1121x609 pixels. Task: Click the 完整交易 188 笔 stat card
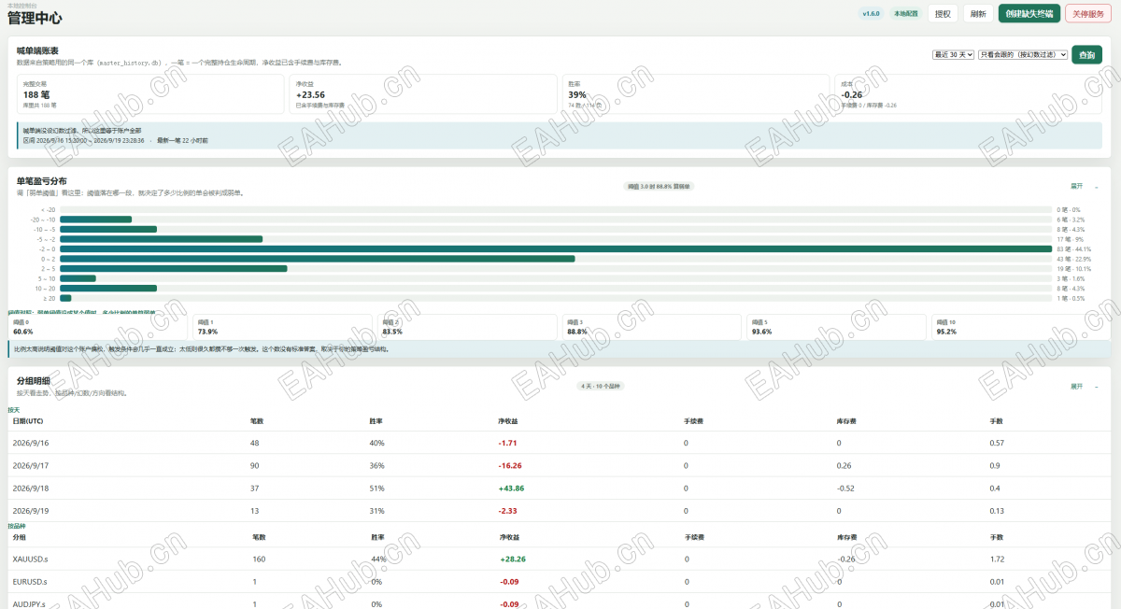150,94
